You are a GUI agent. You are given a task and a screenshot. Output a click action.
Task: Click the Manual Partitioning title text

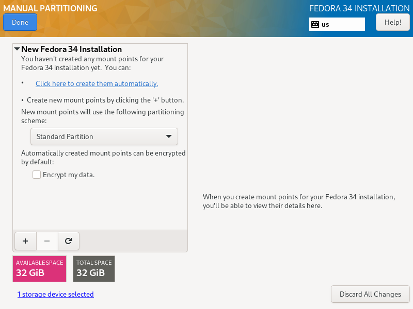50,8
